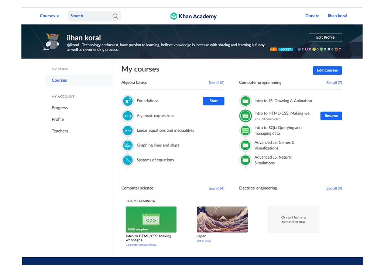Click See all (8) for Algebra basics
This screenshot has height=265, width=384.
(x=216, y=83)
